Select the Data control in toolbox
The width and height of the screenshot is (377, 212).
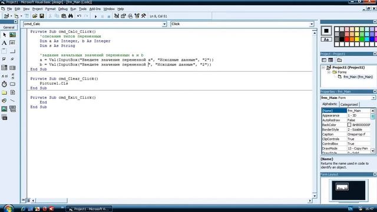click(x=12, y=109)
